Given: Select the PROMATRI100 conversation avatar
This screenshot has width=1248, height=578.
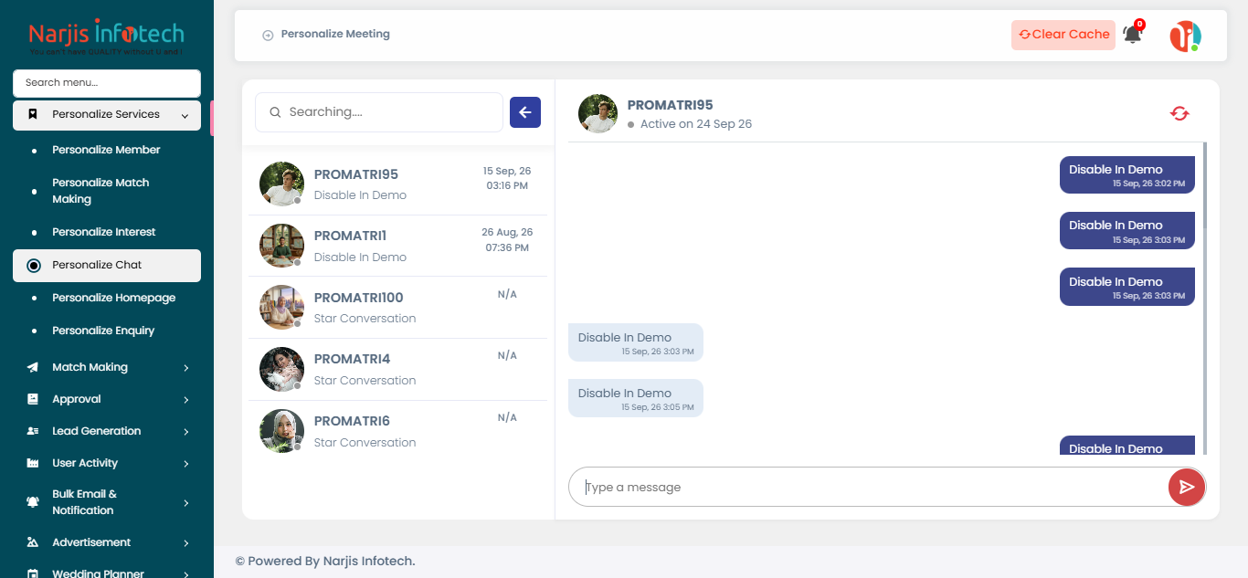Looking at the screenshot, I should pos(281,307).
